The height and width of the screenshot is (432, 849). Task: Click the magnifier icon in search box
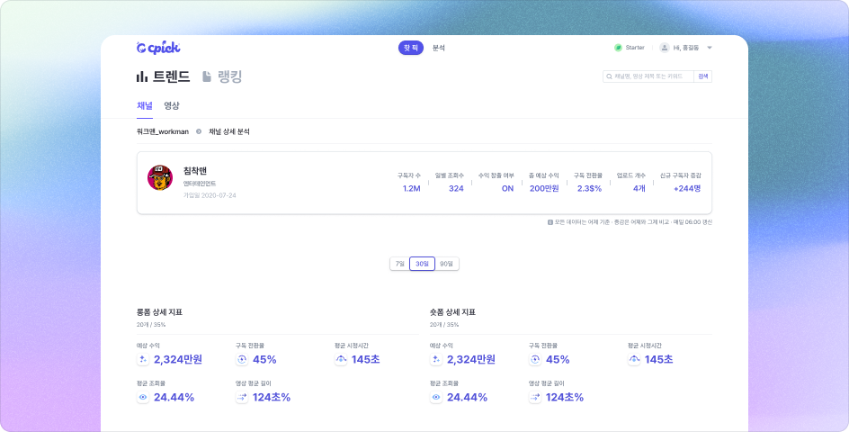click(609, 76)
